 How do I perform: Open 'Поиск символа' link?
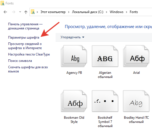(20, 61)
